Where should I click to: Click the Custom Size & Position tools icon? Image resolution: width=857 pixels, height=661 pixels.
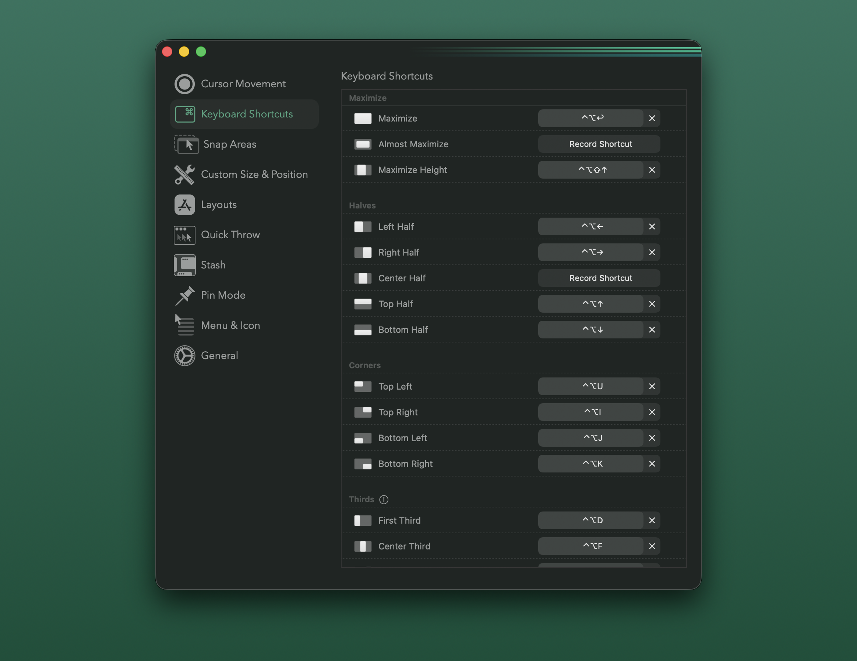[x=184, y=175]
